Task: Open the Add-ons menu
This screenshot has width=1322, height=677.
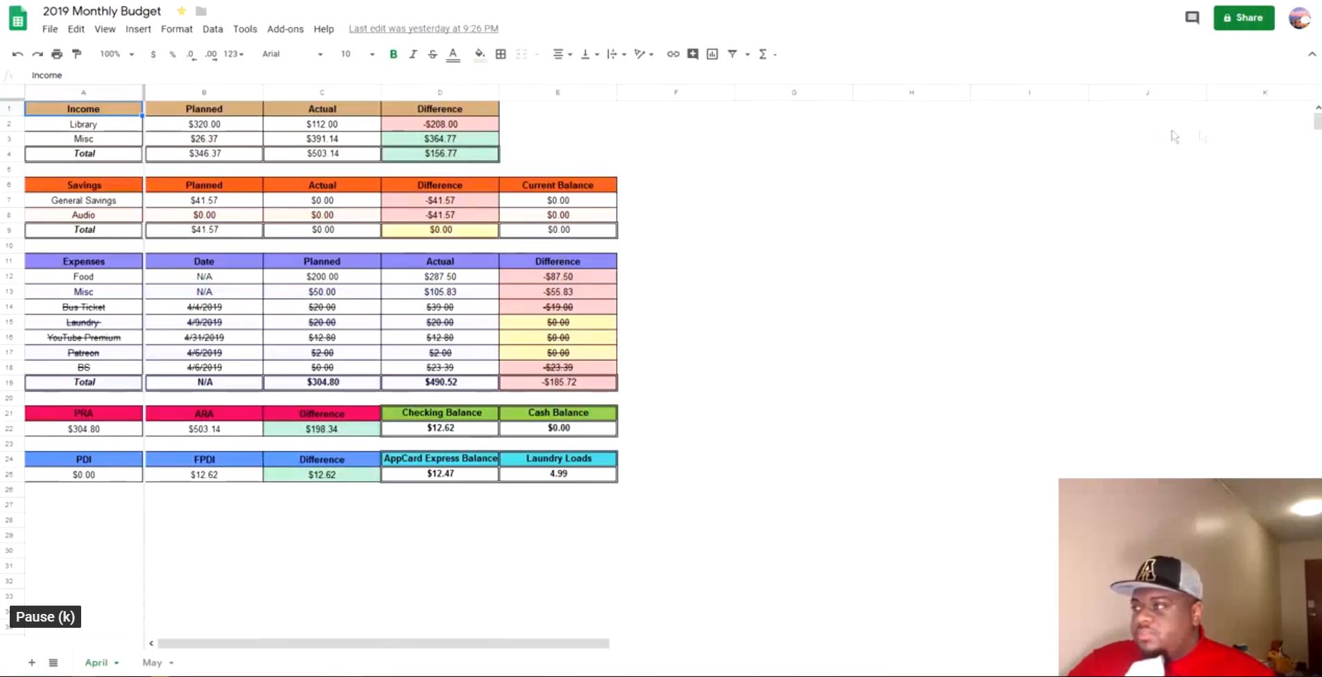Action: tap(285, 29)
